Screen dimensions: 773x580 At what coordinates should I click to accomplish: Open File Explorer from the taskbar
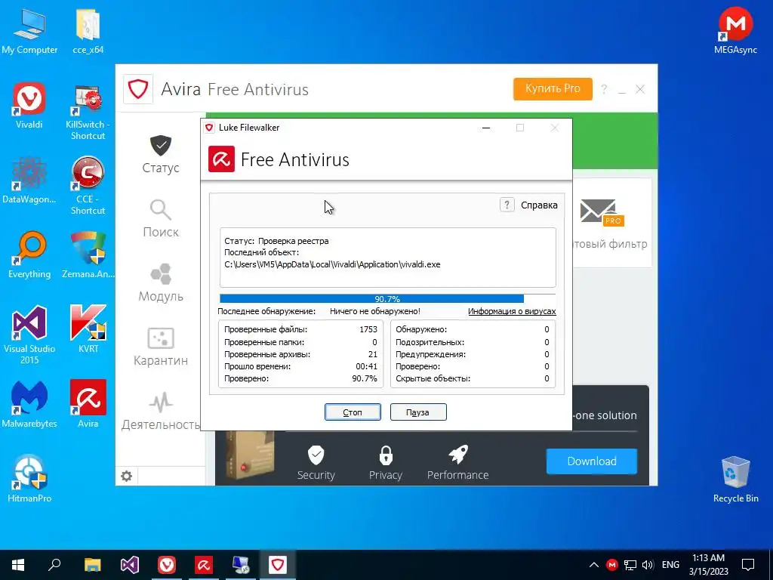(92, 565)
